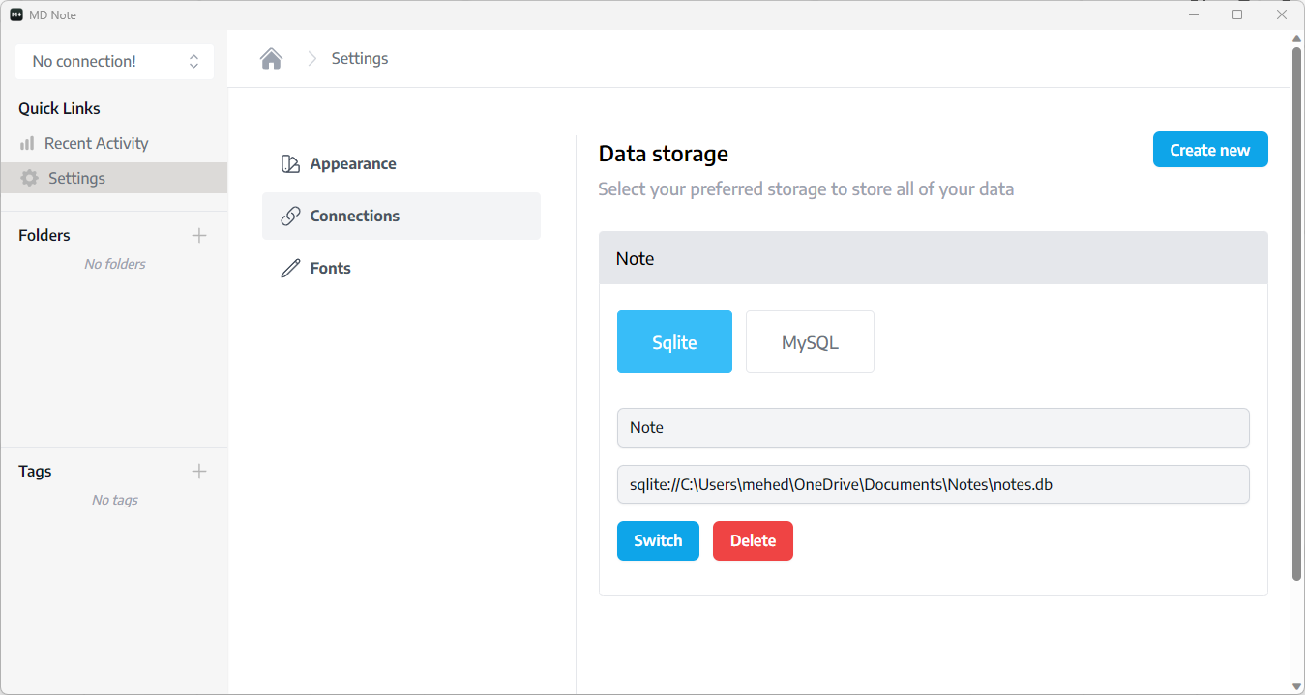Click the Settings gear icon in sidebar
This screenshot has width=1305, height=695.
coord(30,178)
